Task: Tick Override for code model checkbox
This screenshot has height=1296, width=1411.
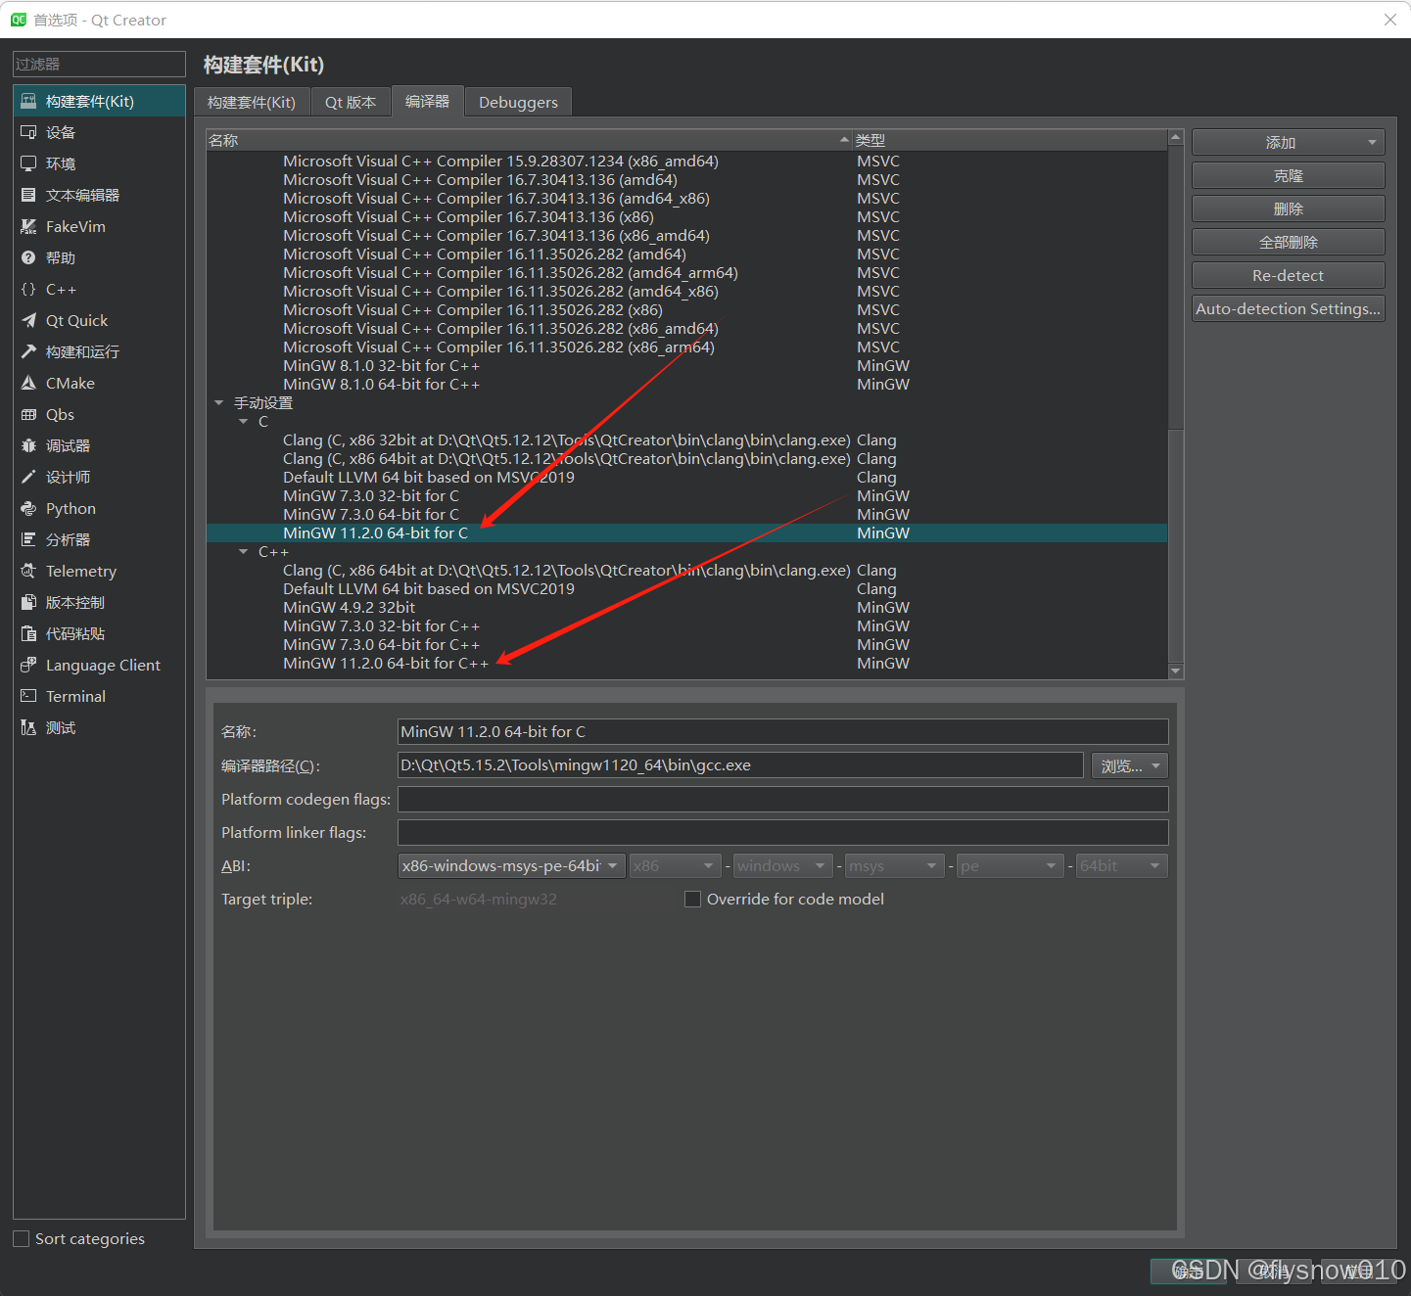Action: coord(692,899)
